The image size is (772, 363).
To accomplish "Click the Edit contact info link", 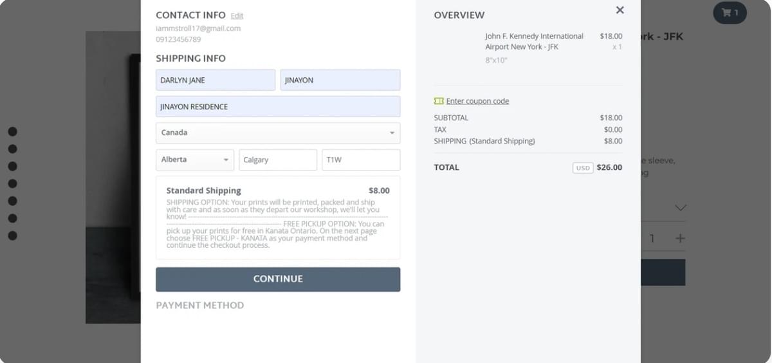I will 237,15.
